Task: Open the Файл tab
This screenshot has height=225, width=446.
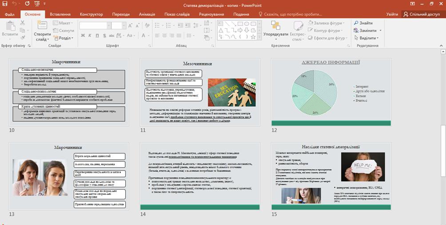Action: coord(10,14)
